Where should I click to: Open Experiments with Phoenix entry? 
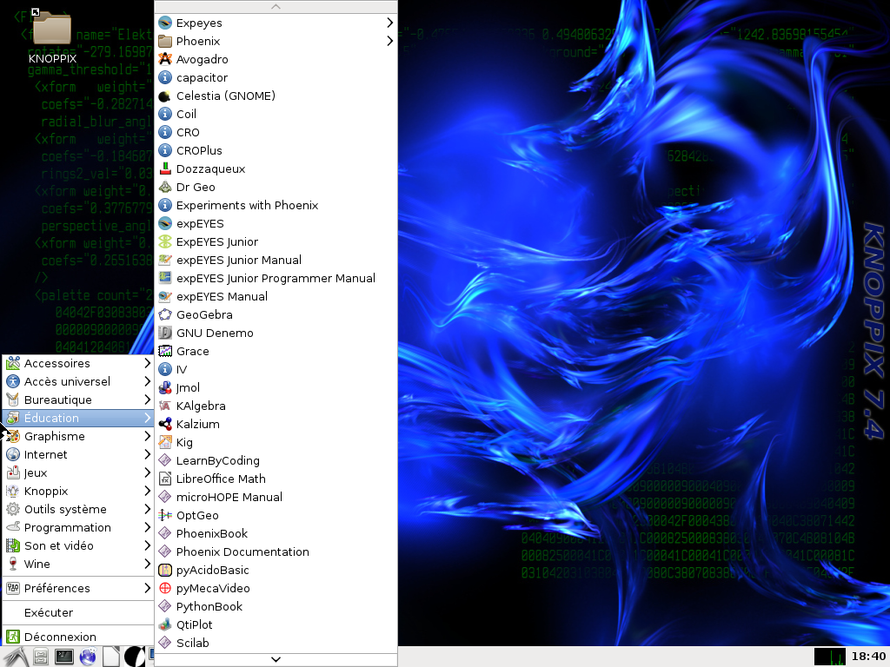coord(276,205)
